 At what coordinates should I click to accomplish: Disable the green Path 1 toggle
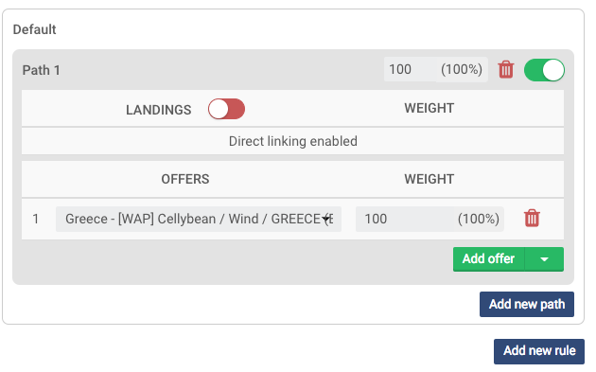[544, 70]
